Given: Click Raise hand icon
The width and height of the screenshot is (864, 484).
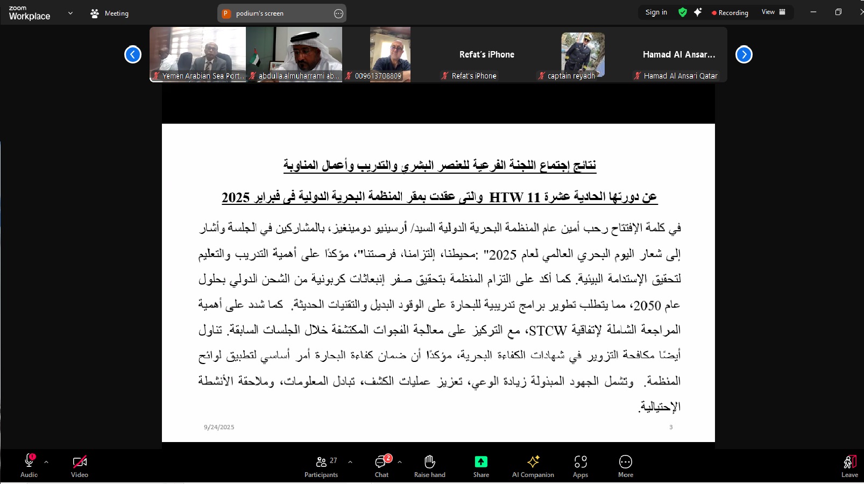Looking at the screenshot, I should coord(429,461).
